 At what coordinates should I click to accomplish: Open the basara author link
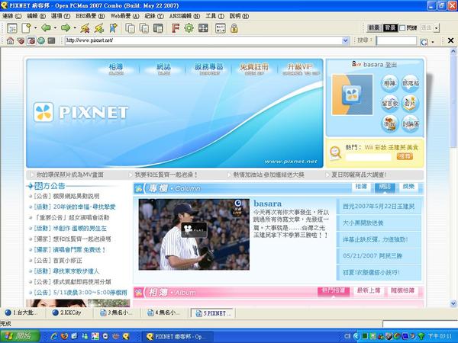click(x=268, y=204)
